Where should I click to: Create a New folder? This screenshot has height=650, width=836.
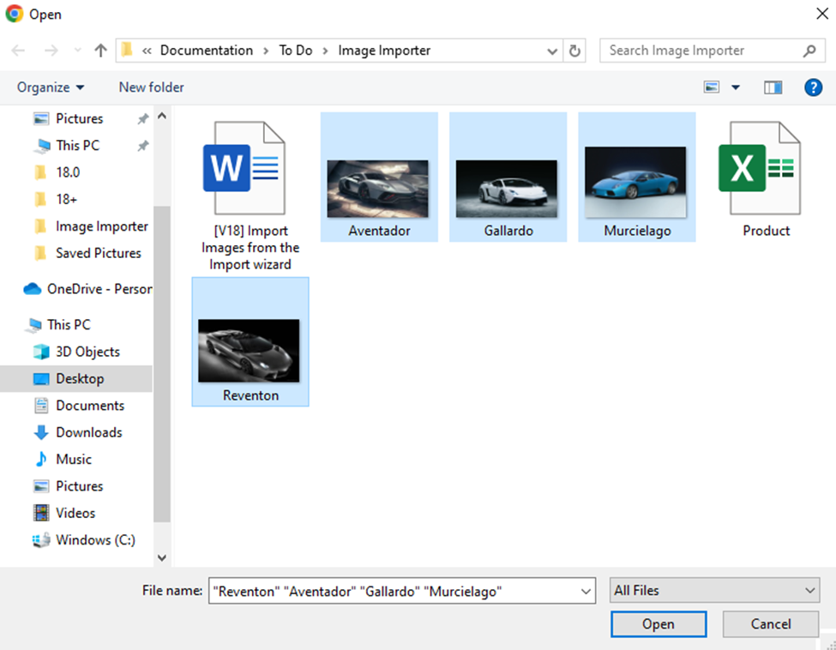point(152,87)
